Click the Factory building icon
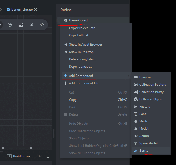Image resolution: width=176 pixels, height=165 pixels. pos(136,107)
